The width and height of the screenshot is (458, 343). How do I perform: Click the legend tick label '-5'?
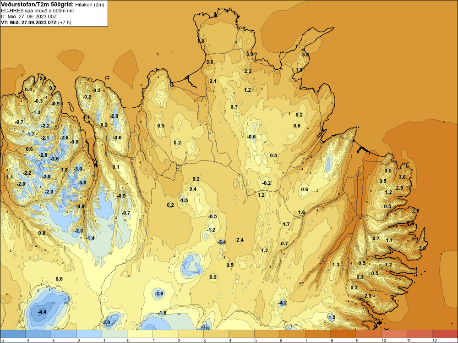click(2, 340)
